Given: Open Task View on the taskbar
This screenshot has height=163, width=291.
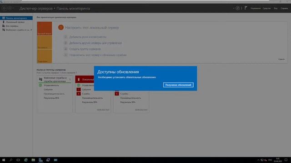Looking at the screenshot, I should click(x=18, y=160).
